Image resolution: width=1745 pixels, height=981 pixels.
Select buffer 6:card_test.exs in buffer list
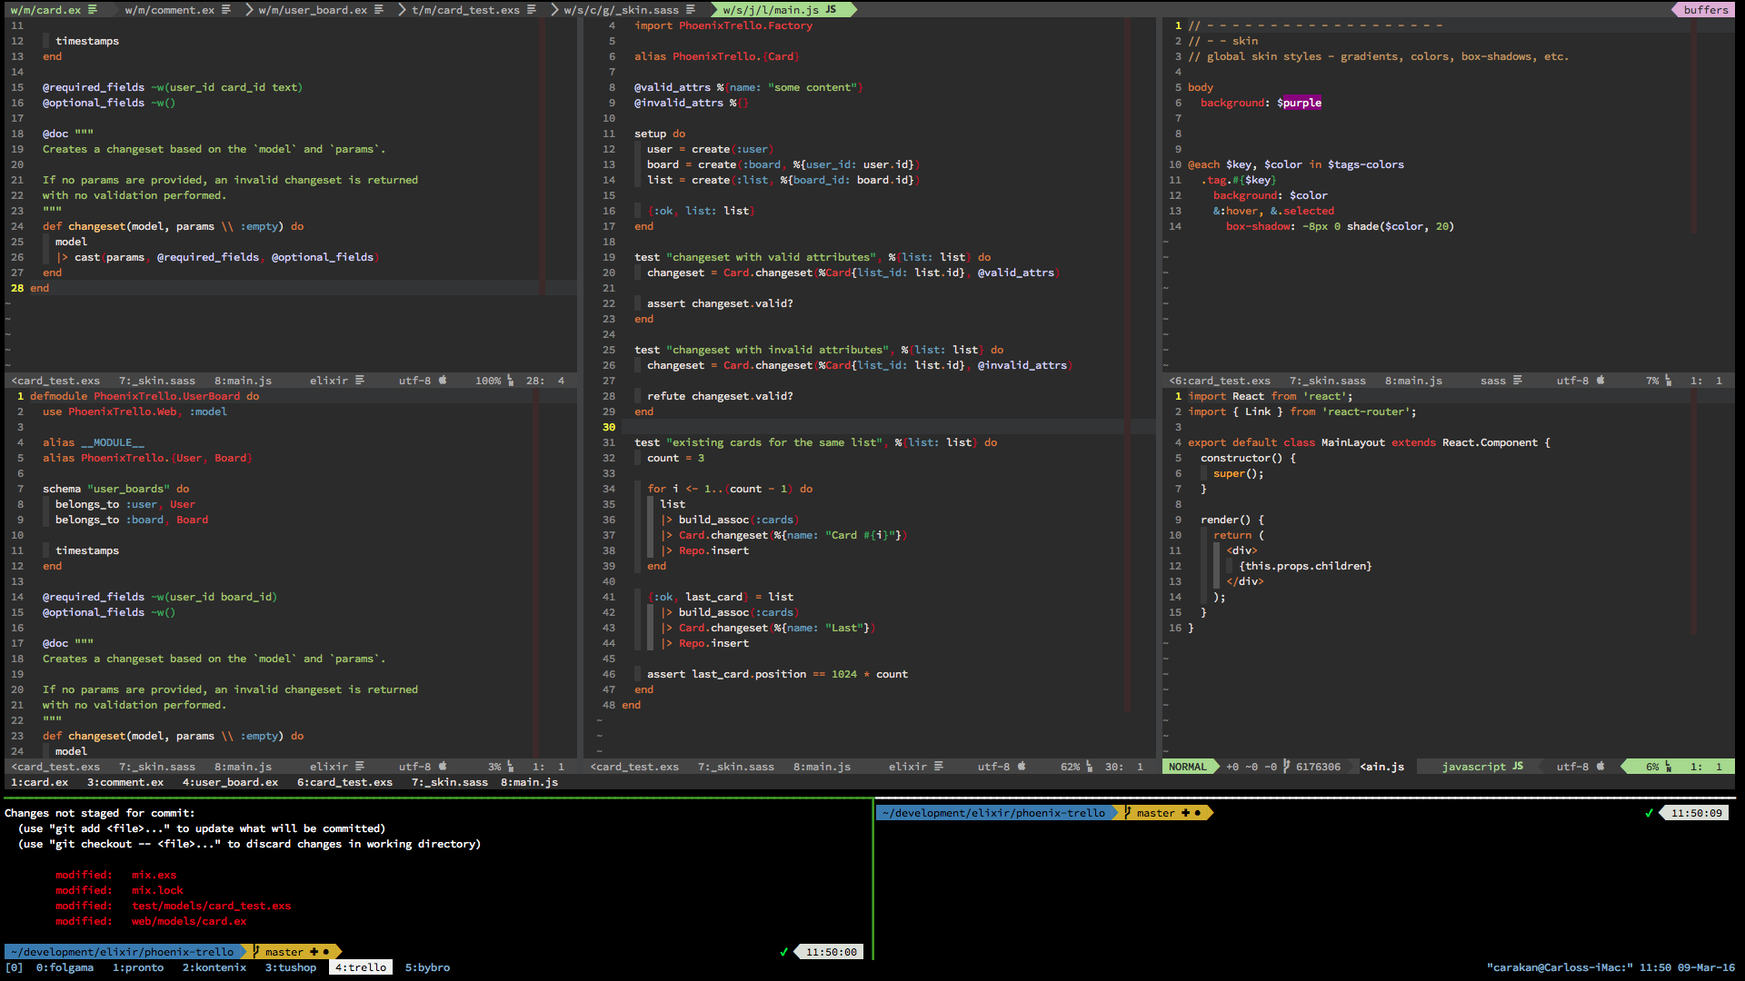tap(344, 782)
